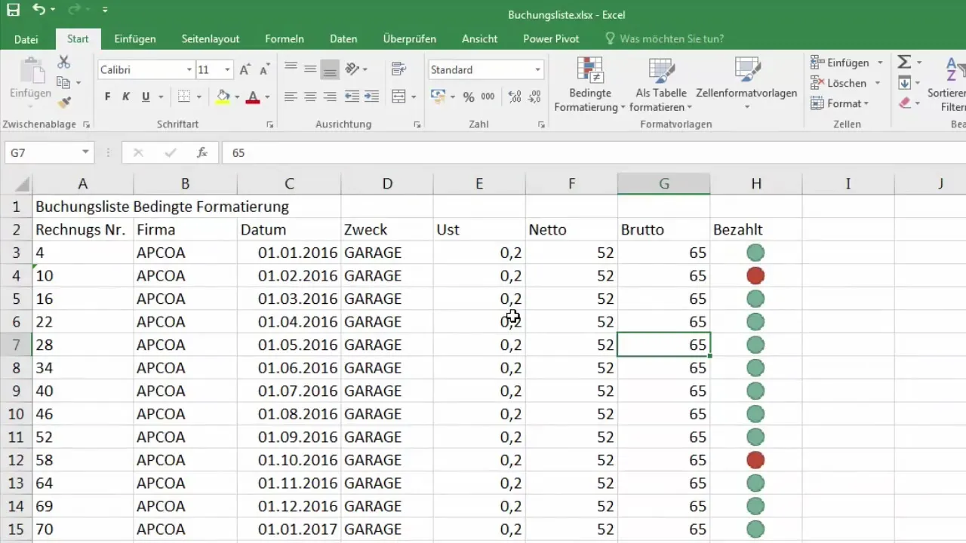
Task: Expand the Name Box dropdown arrow
Action: [85, 152]
